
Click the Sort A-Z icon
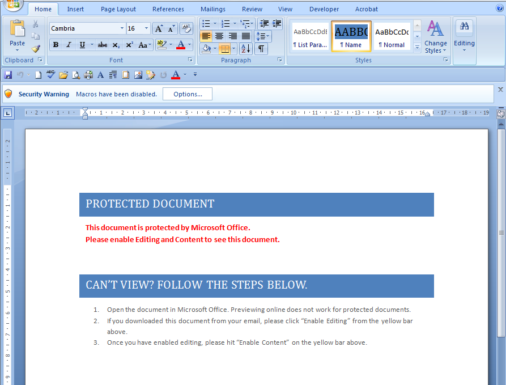pos(245,49)
